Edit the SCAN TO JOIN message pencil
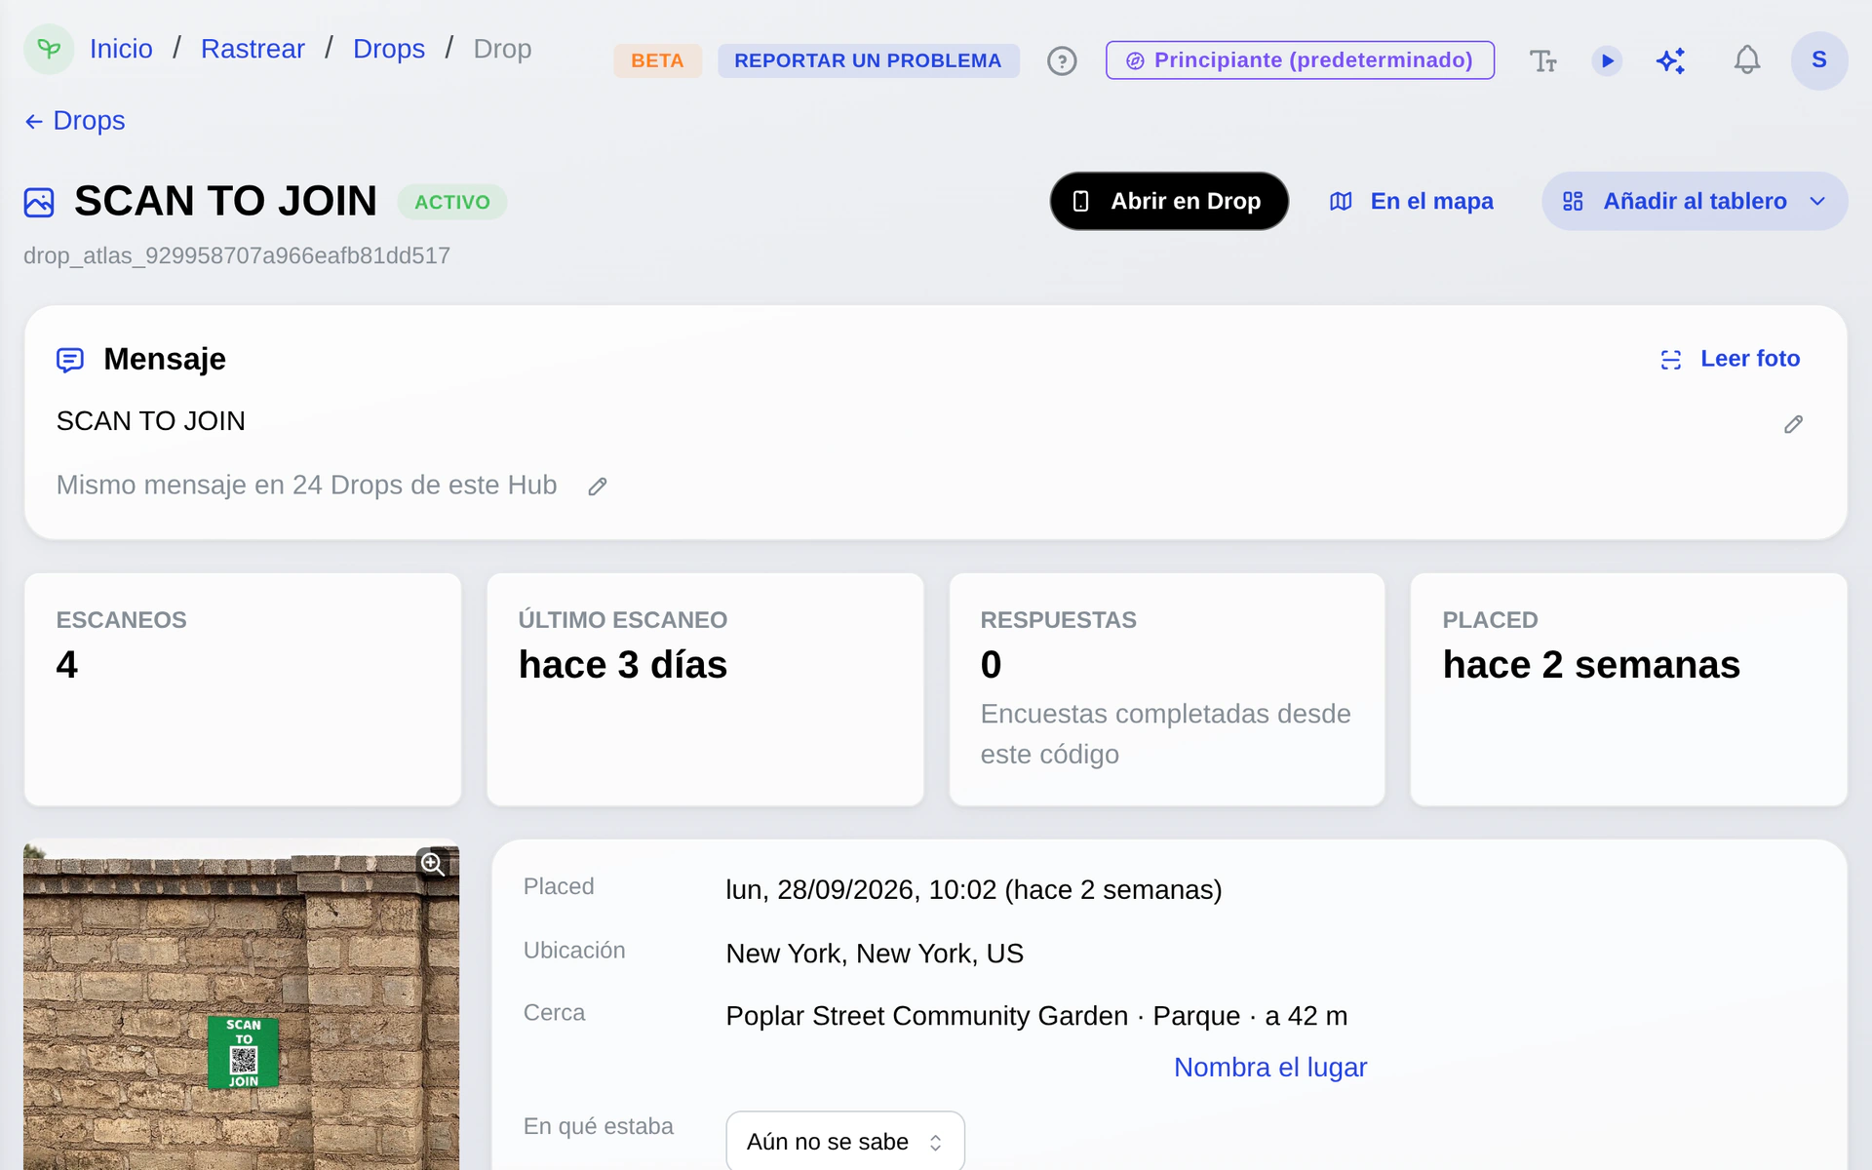Viewport: 1872px width, 1170px height. (x=1793, y=424)
